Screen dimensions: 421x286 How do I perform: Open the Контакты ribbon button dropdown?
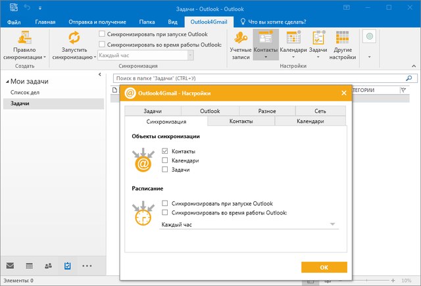[x=265, y=57]
